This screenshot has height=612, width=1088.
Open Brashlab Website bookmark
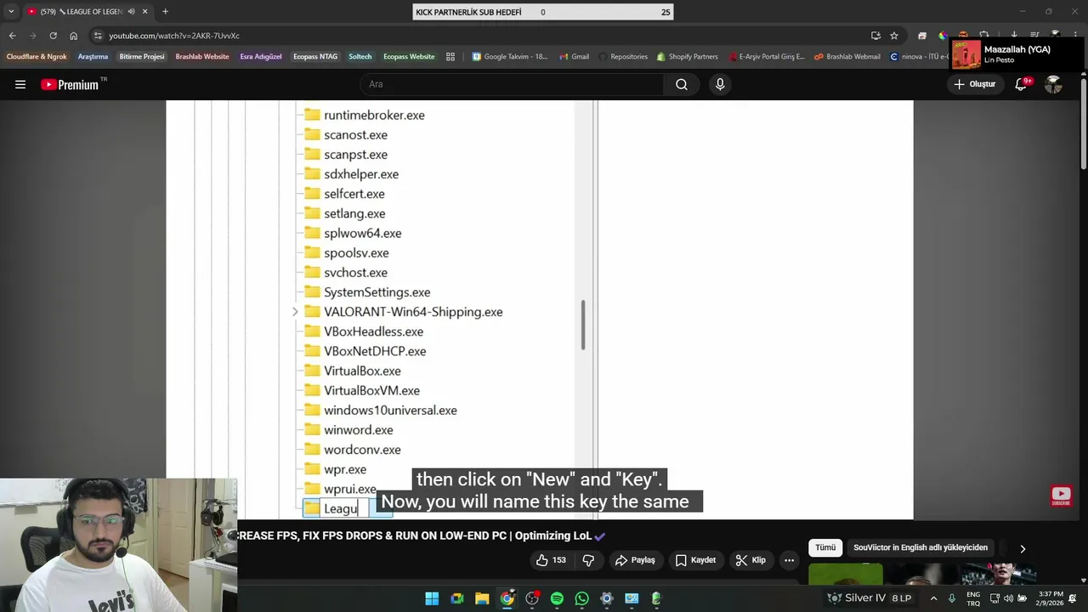point(202,57)
